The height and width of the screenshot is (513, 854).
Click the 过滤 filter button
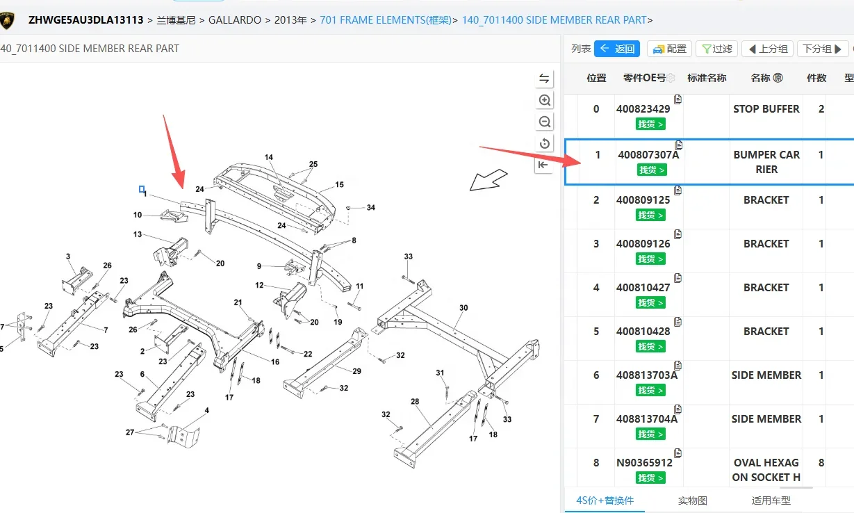click(x=717, y=49)
